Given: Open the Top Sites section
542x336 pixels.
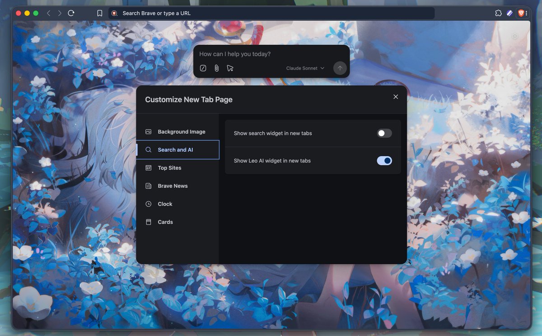Looking at the screenshot, I should pyautogui.click(x=178, y=168).
